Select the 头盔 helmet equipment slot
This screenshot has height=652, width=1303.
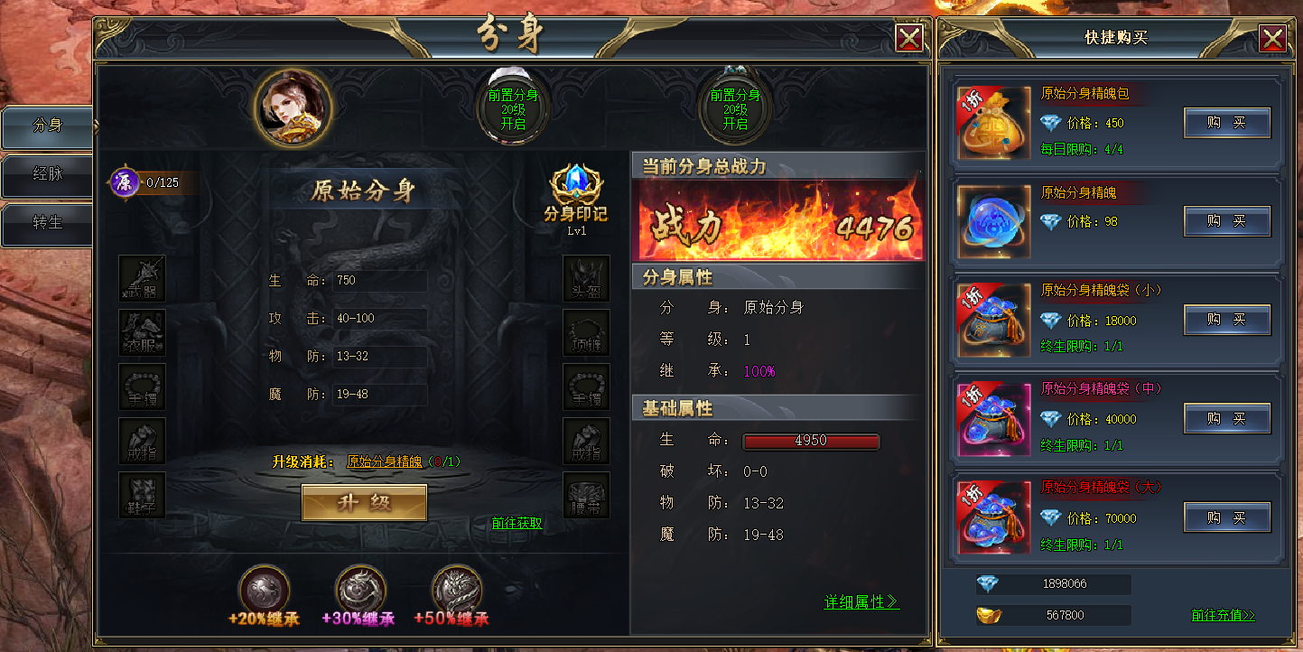point(586,278)
